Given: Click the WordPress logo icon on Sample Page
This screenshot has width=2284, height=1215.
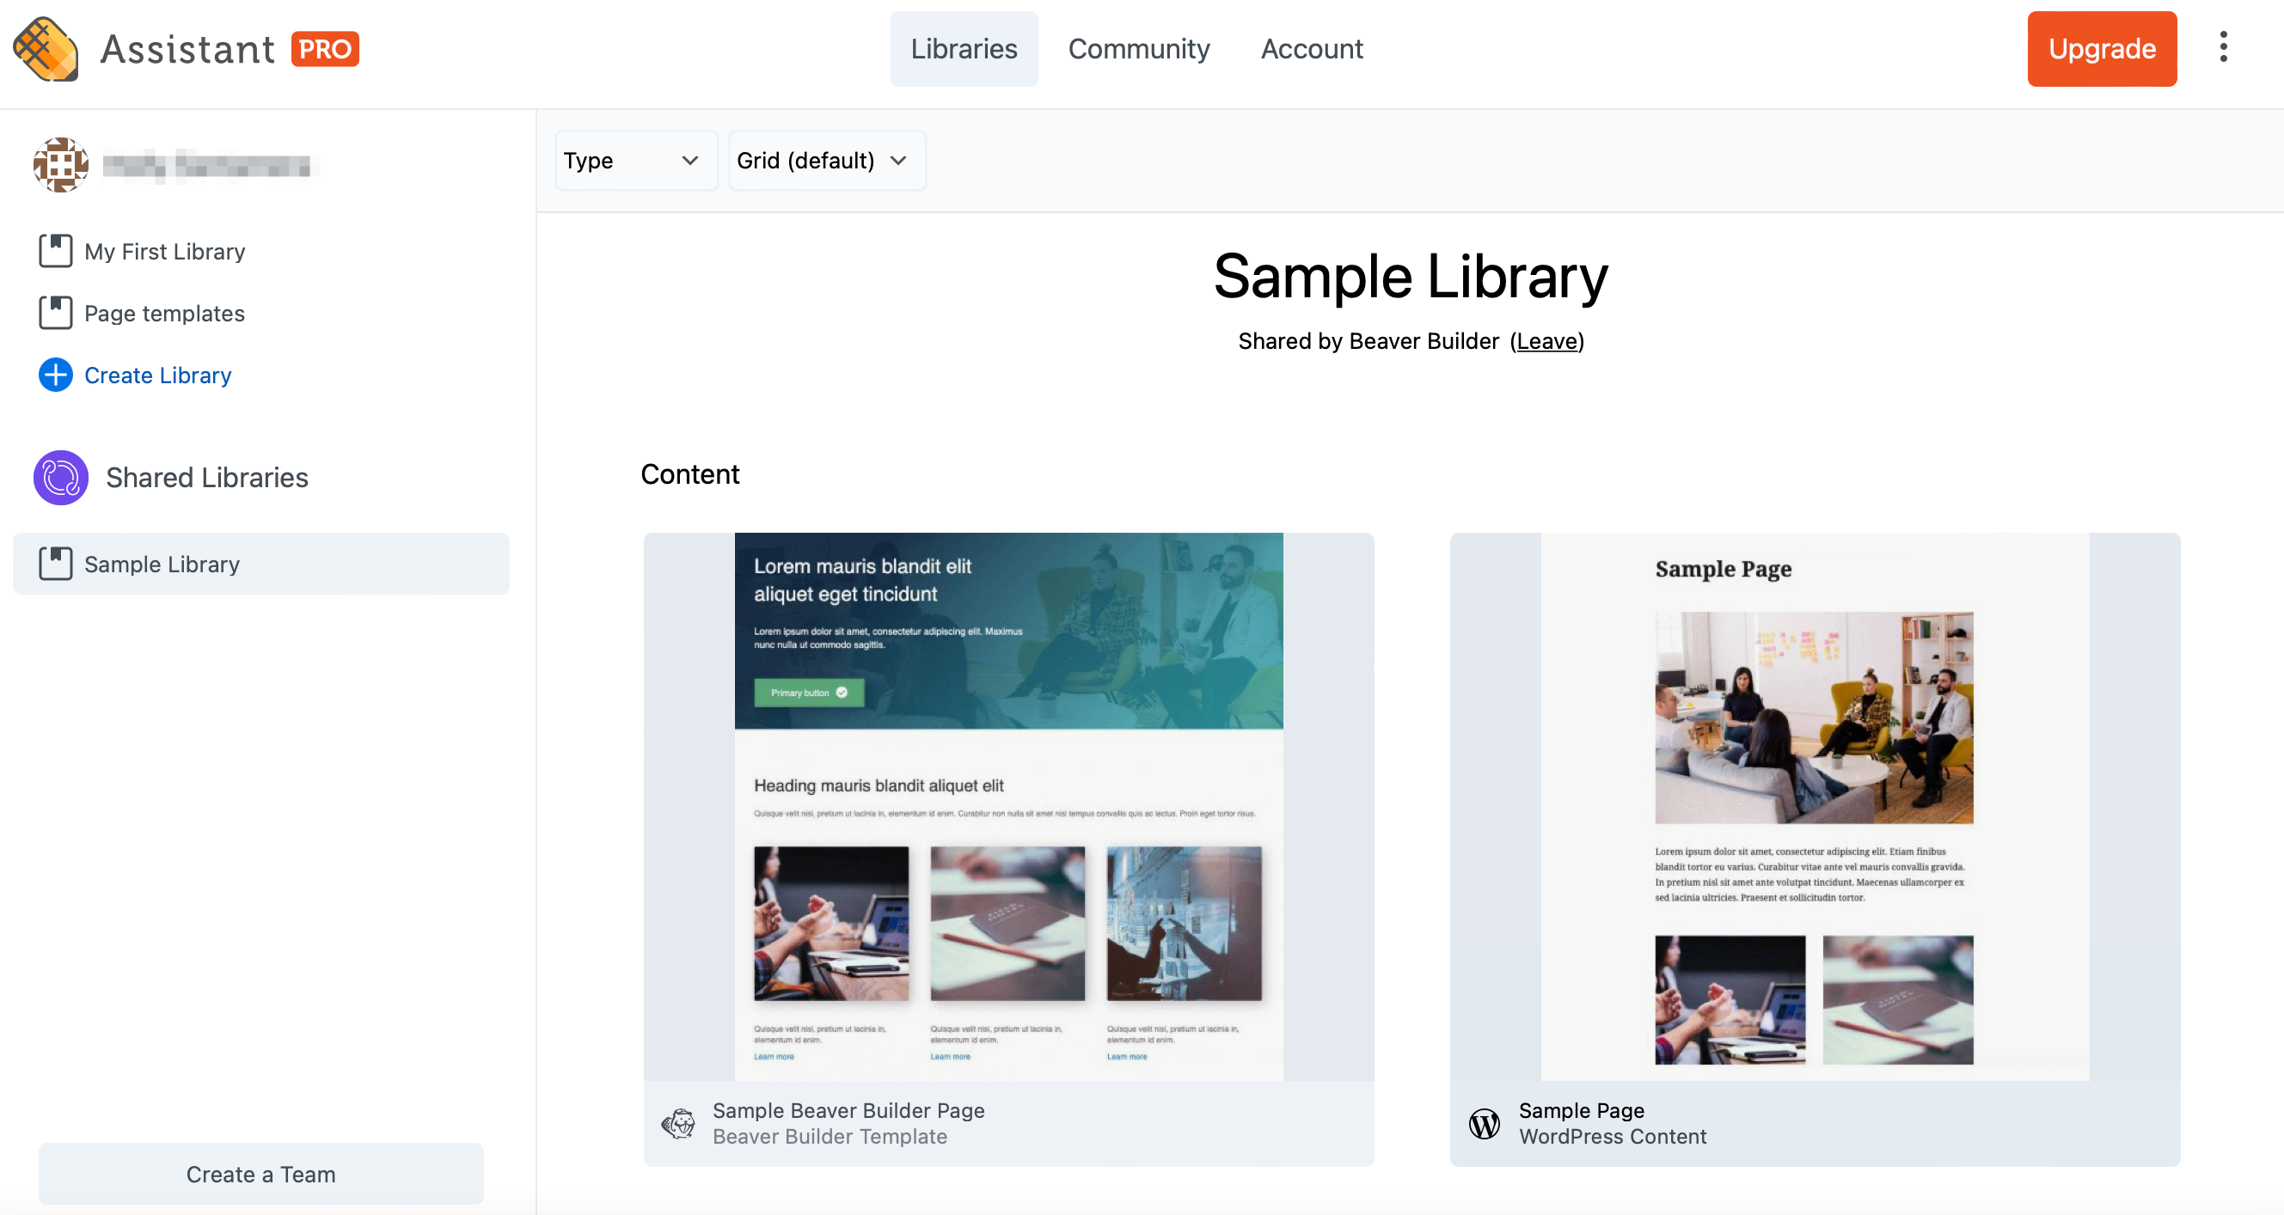Looking at the screenshot, I should 1485,1123.
